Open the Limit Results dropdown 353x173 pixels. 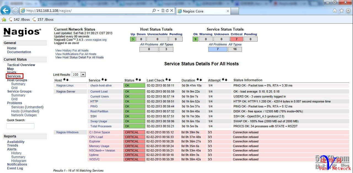83,75
